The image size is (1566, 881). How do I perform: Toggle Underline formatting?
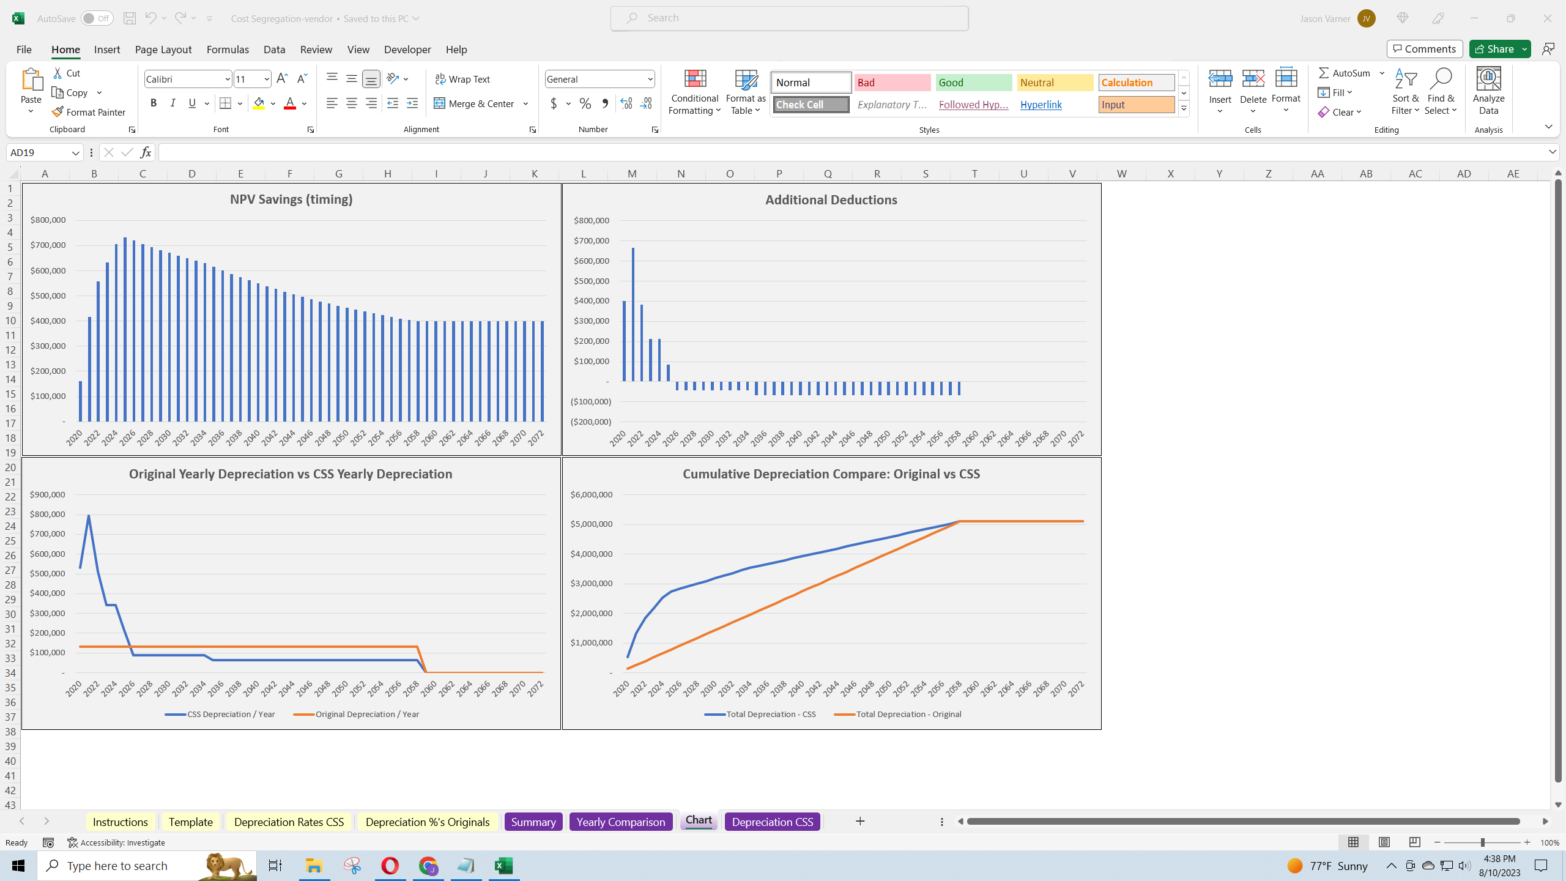(x=192, y=103)
